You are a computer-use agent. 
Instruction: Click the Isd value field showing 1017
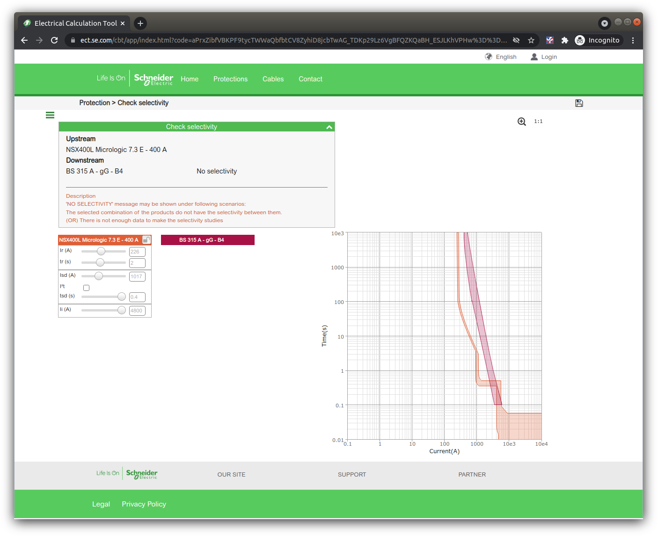137,276
